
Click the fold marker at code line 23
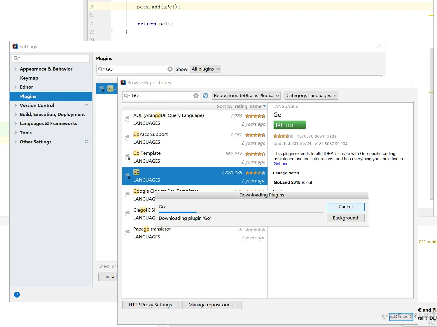[111, 31]
